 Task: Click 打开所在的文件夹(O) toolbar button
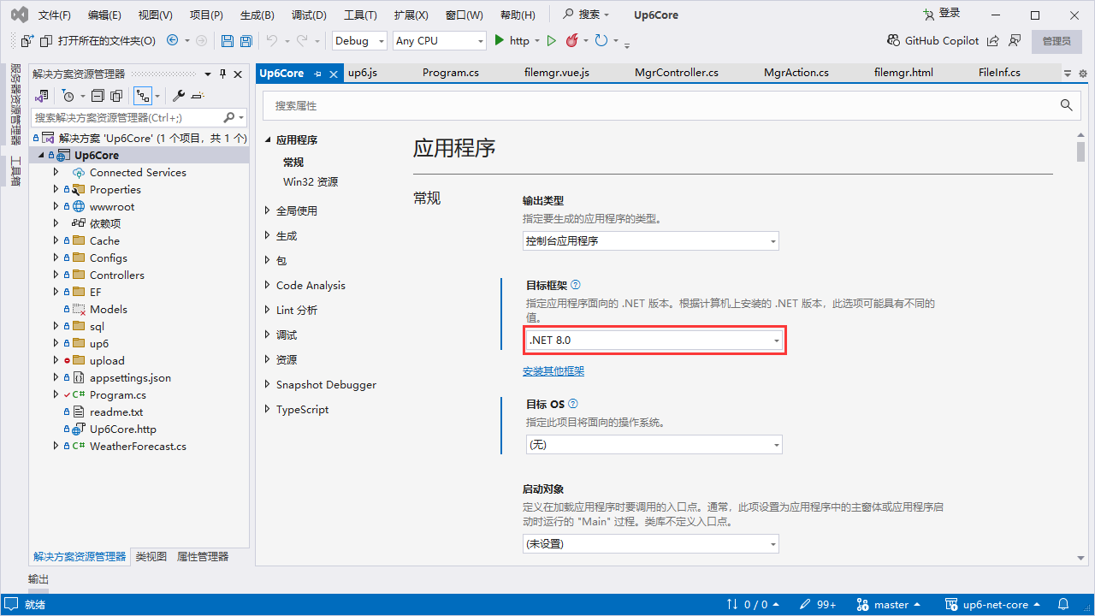point(97,40)
